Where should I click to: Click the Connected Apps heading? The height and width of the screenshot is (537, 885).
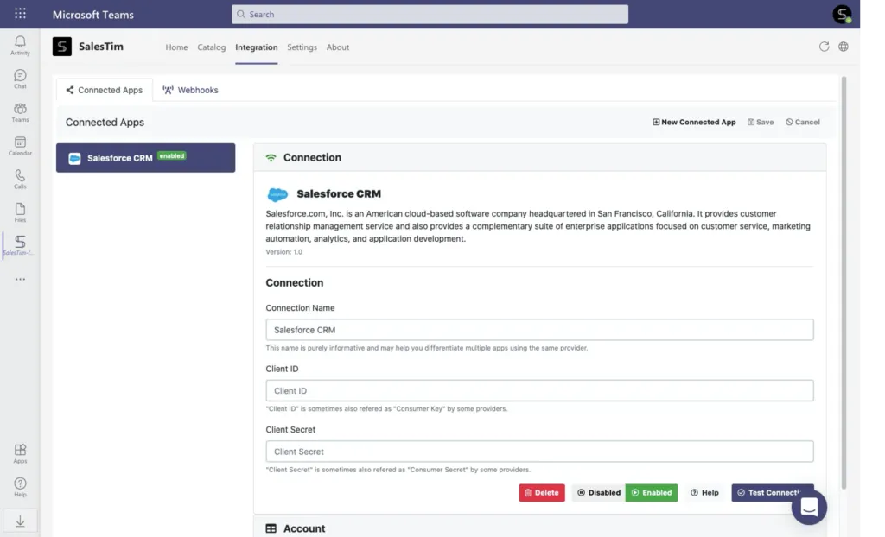(x=105, y=123)
